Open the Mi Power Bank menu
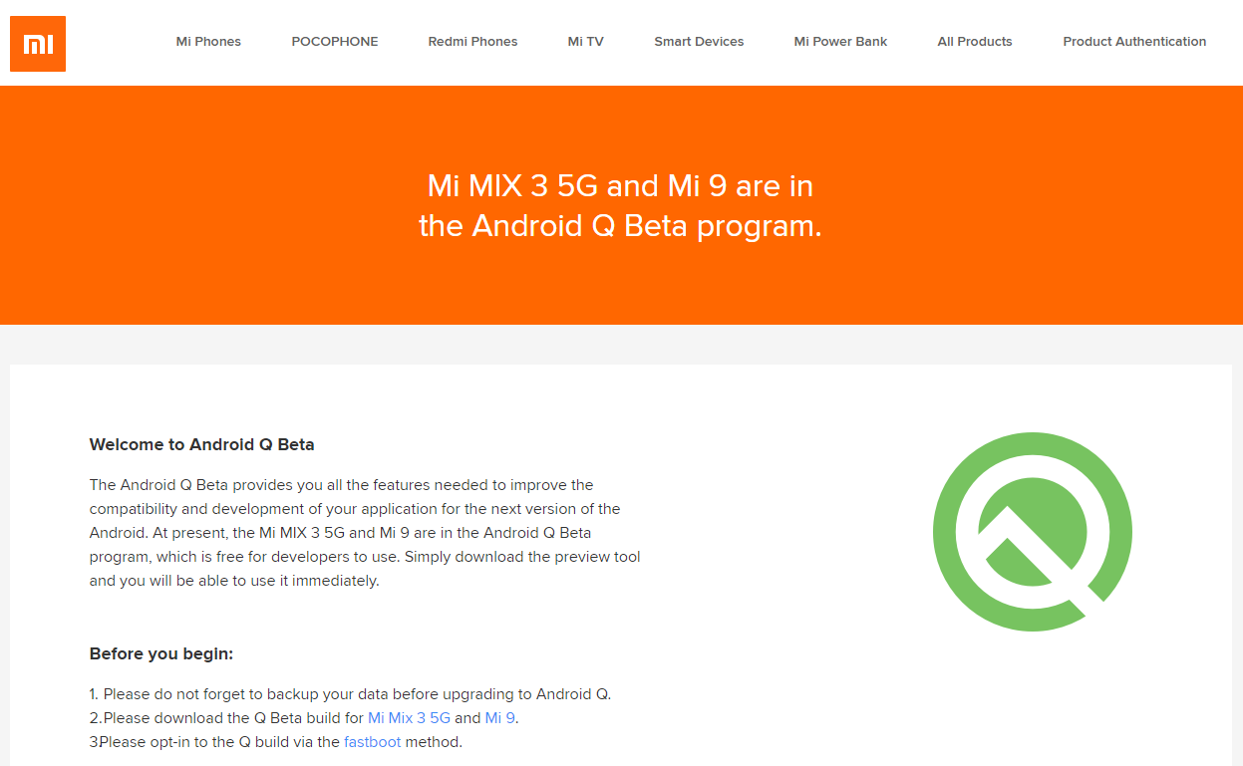The width and height of the screenshot is (1243, 766). 840,42
